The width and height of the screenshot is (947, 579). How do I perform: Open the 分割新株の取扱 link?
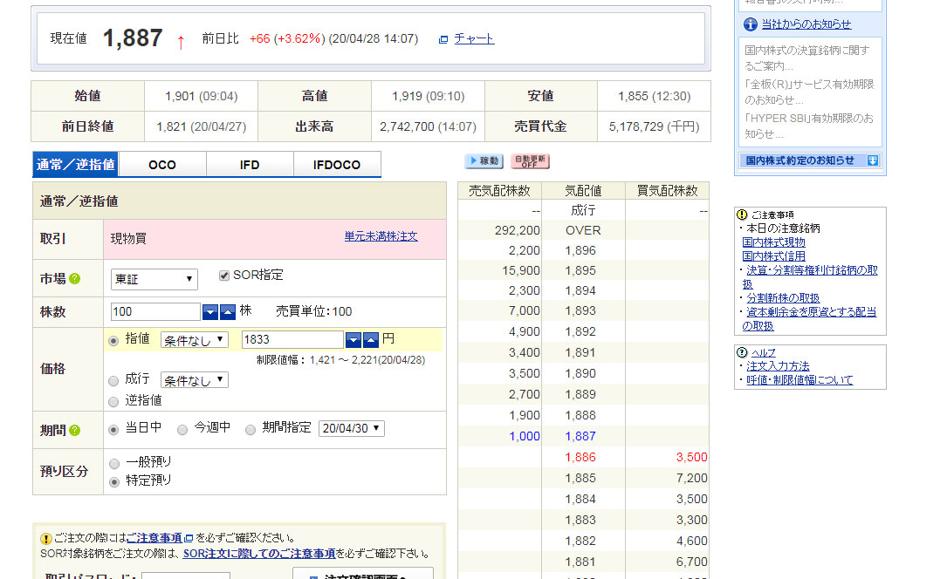783,298
